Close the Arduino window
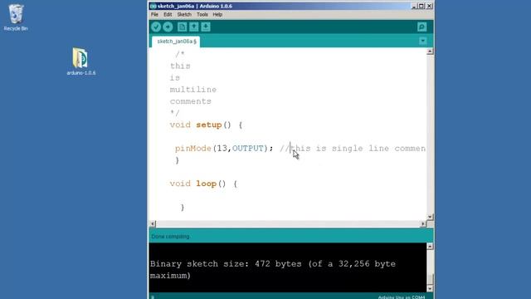 (x=429, y=6)
